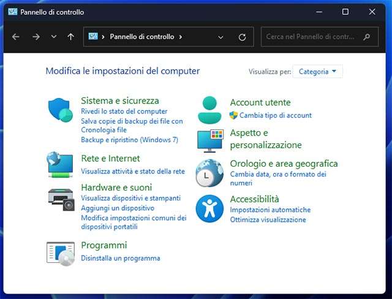Viewport: 392px width, 299px height.
Task: Click the Account utente person icon
Action: (x=210, y=110)
